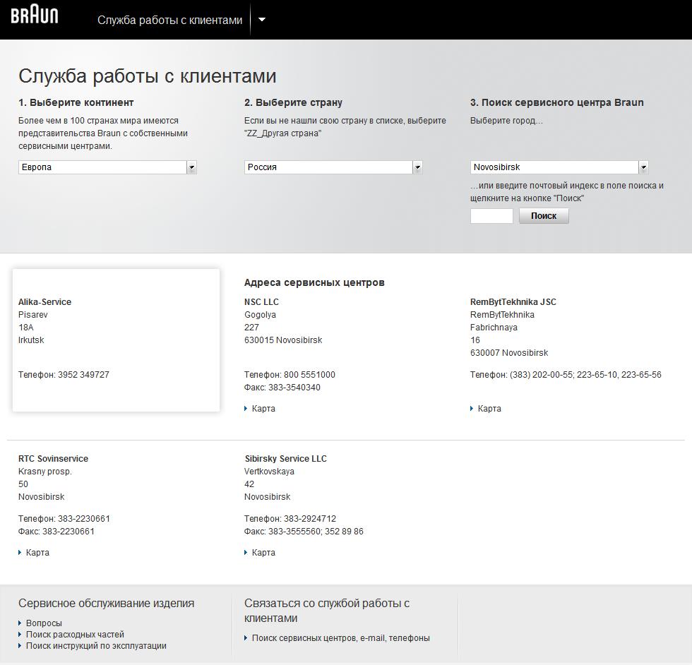692x665 pixels.
Task: Open the Служба работы с клиентами header menu
Action: tap(169, 20)
